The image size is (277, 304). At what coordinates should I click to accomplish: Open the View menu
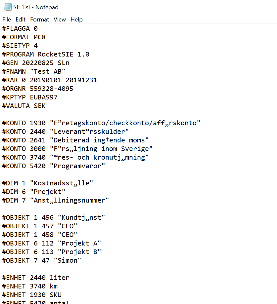pyautogui.click(x=60, y=19)
